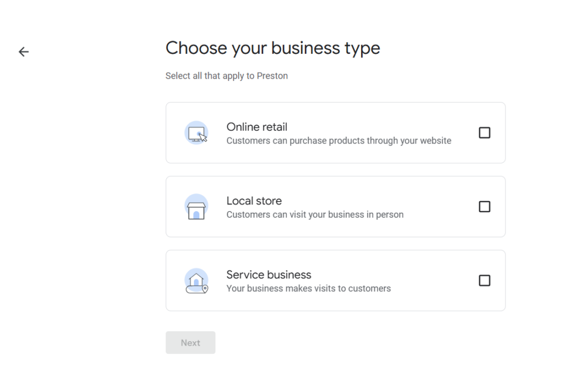Screen dimensions: 567x375
Task: Check the Service business checkbox
Action: click(484, 280)
